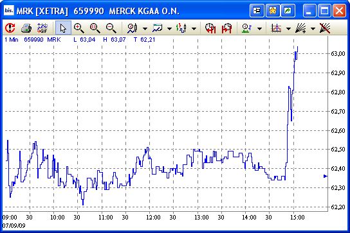Expand the indicator histogram dropdown arrow
The image size is (350, 233).
(289, 28)
